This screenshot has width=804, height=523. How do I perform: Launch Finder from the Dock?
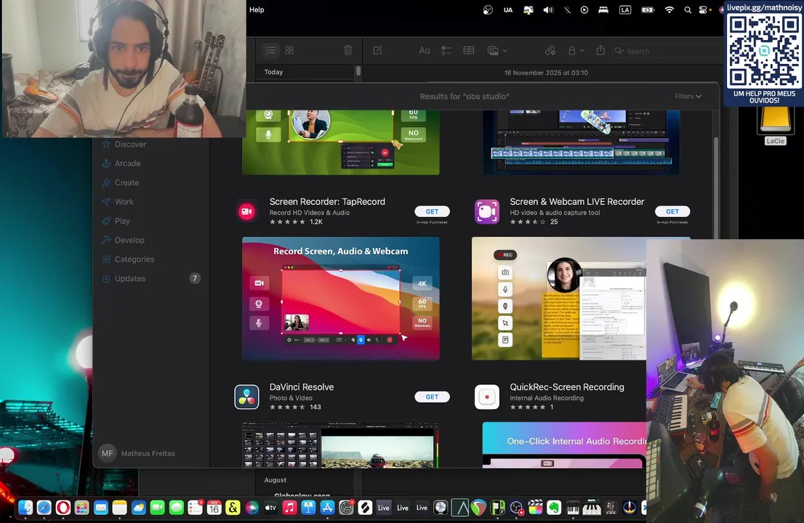click(x=25, y=508)
